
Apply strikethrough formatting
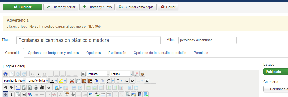click(x=51, y=74)
